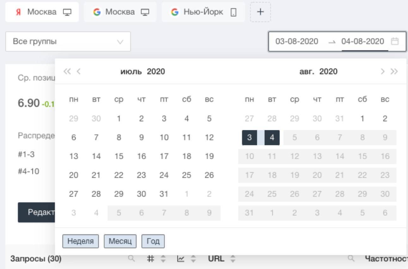
Task: Switch to Google Москва desktop tab
Action: click(x=120, y=12)
